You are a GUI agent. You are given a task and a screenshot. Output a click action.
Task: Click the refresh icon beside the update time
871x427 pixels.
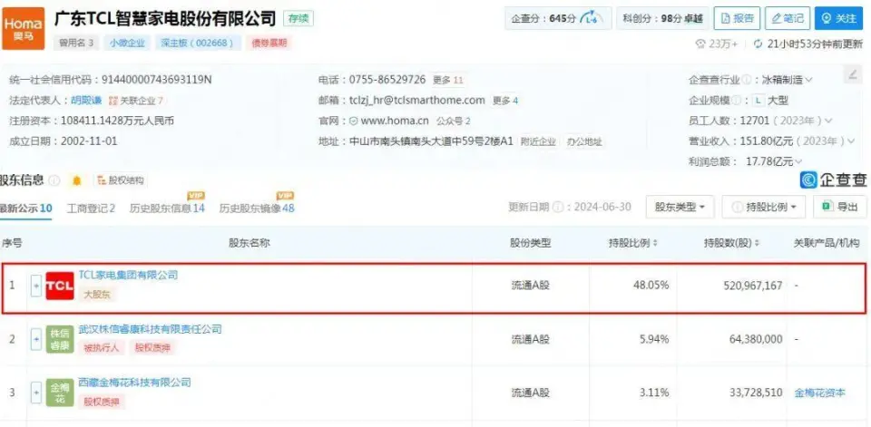[758, 44]
